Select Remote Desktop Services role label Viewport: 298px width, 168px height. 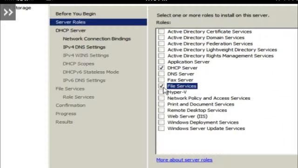point(197,110)
